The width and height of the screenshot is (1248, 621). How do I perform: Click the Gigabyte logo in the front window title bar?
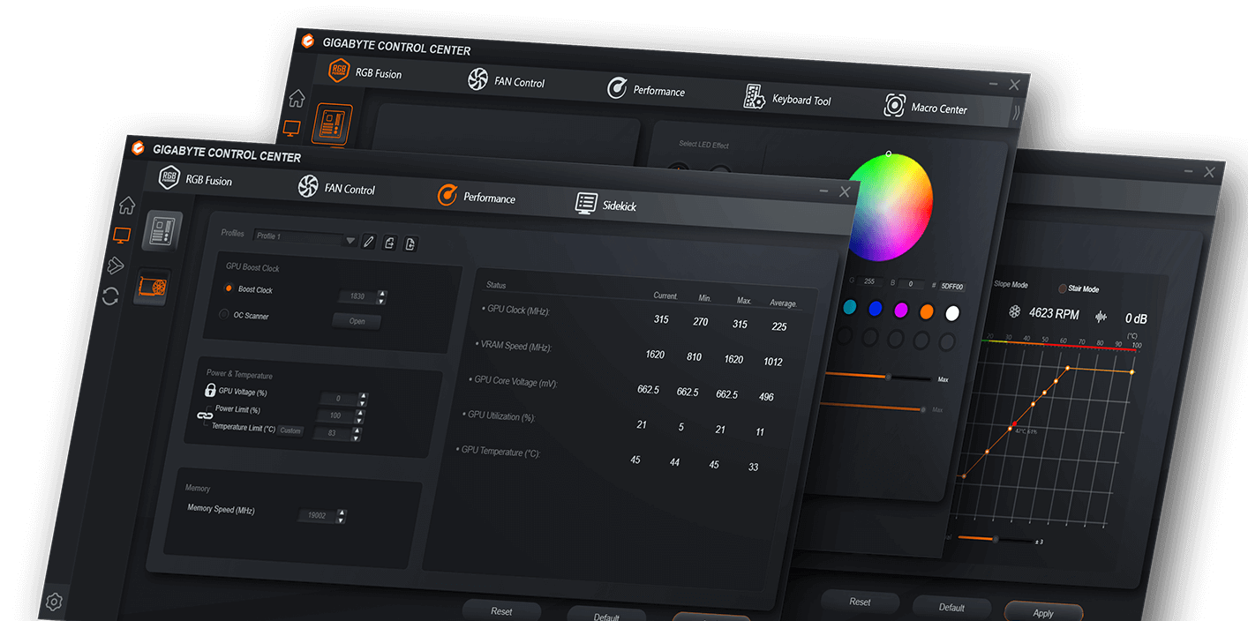point(137,148)
